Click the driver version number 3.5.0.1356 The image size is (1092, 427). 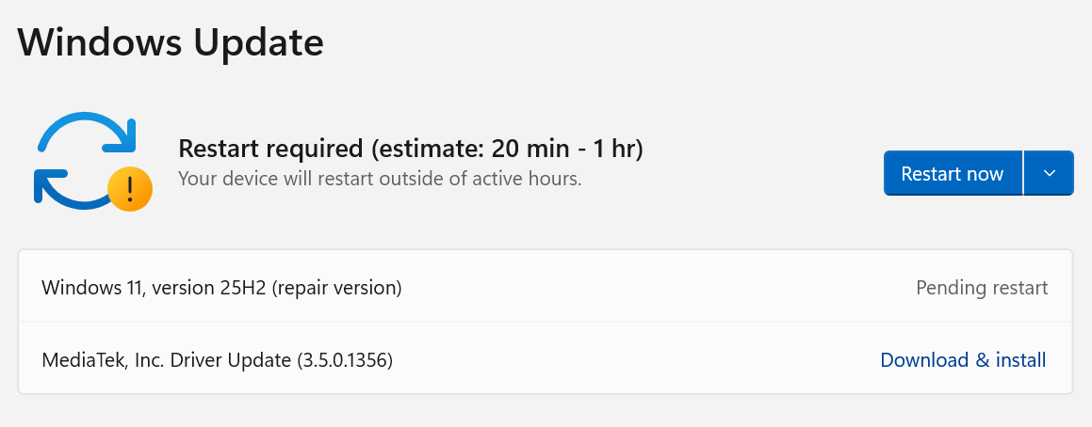click(x=345, y=360)
